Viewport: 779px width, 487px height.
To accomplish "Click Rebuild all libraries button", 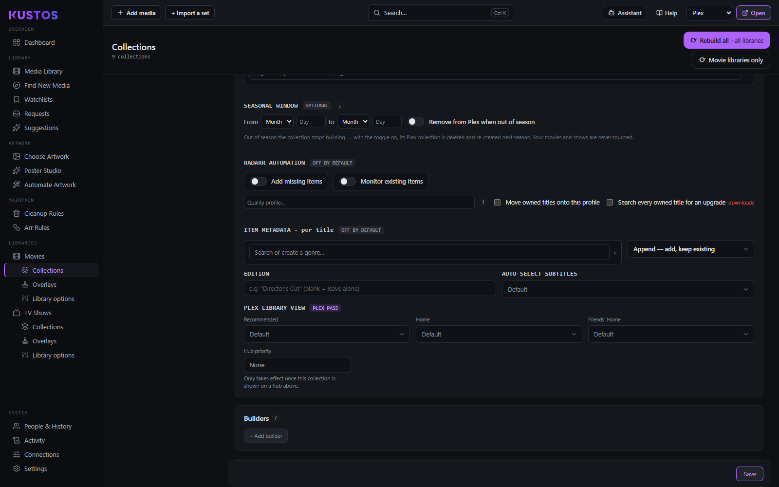I will click(726, 40).
